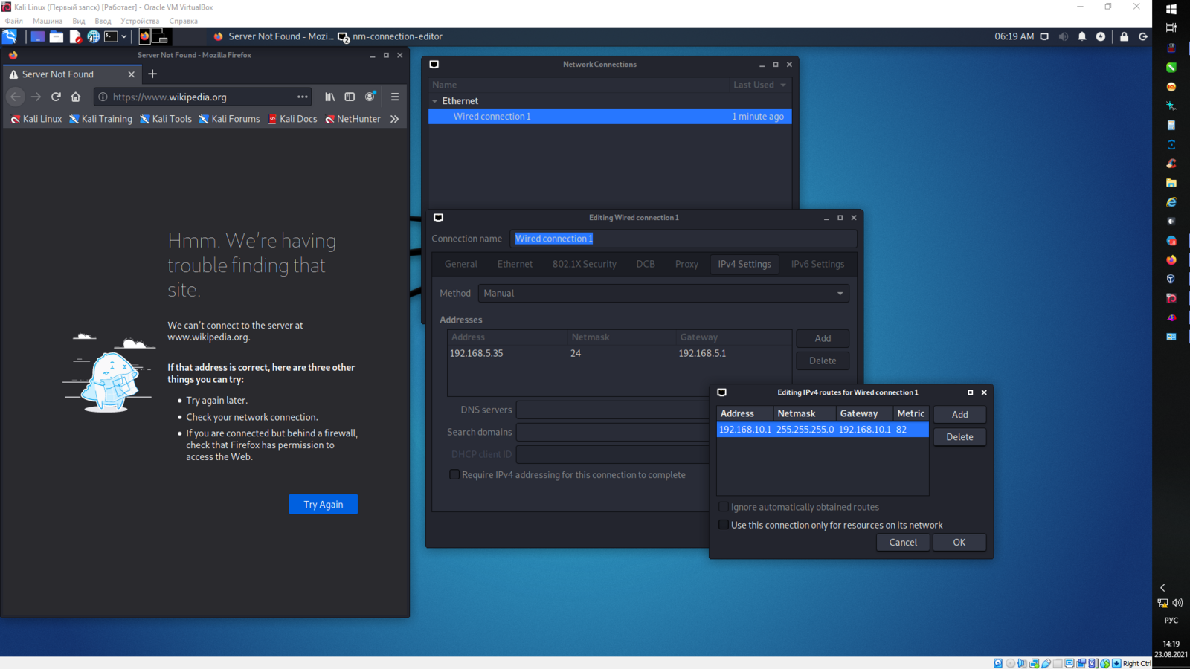Add a new IPv4 route
Image resolution: width=1190 pixels, height=669 pixels.
pyautogui.click(x=959, y=415)
